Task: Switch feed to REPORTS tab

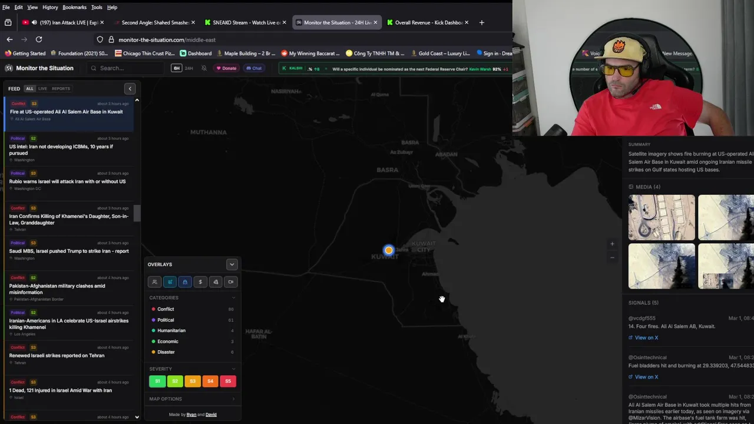Action: click(61, 89)
